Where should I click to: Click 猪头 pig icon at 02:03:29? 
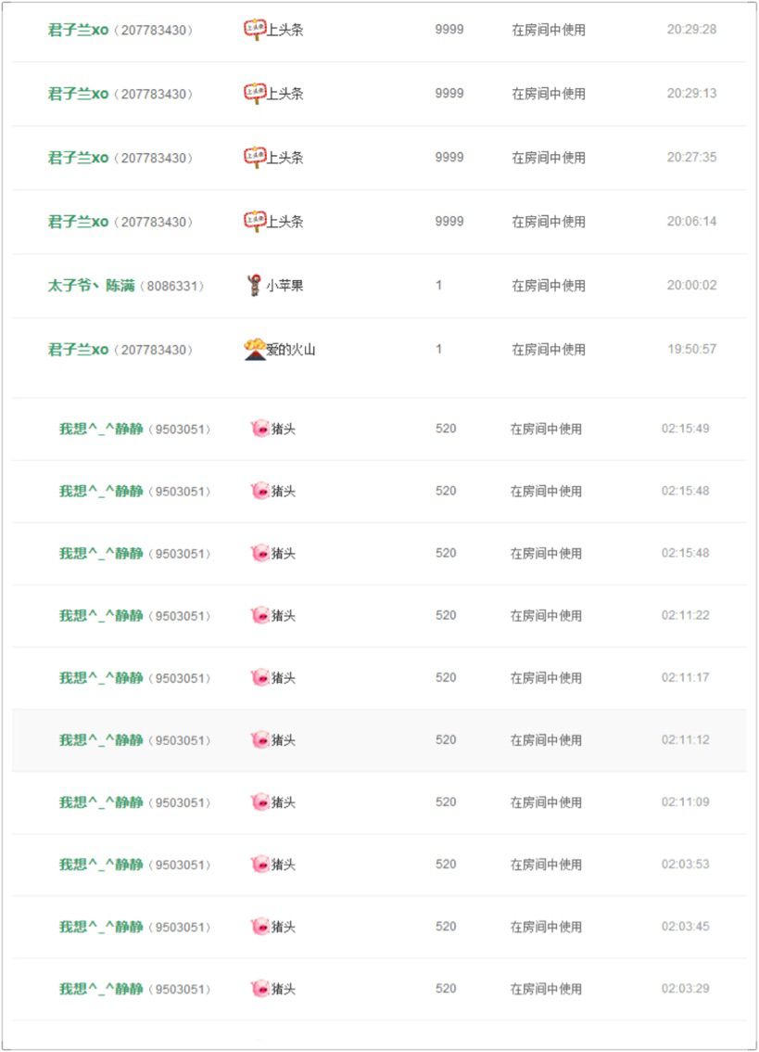(x=259, y=988)
